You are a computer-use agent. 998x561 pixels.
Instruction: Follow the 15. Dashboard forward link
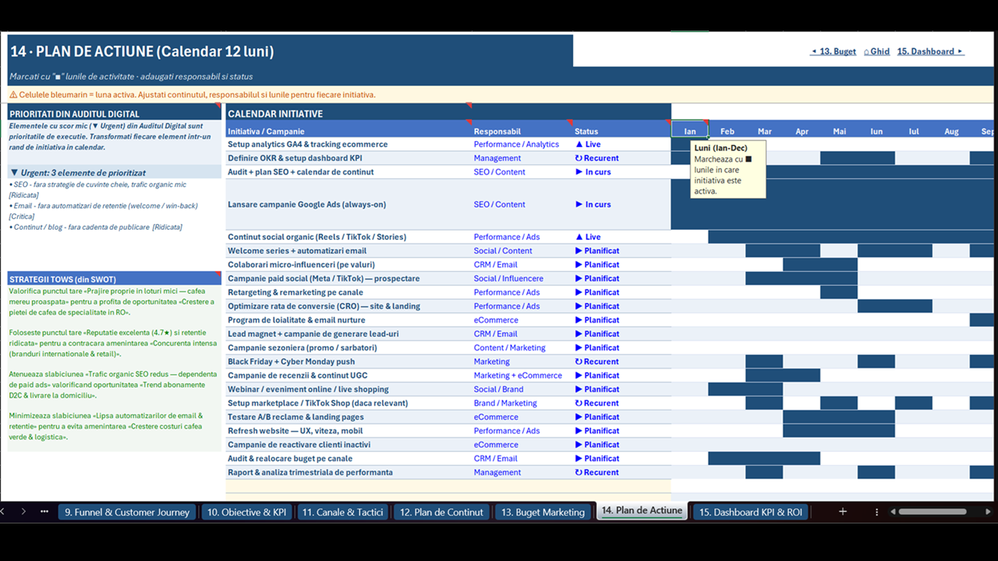click(930, 51)
